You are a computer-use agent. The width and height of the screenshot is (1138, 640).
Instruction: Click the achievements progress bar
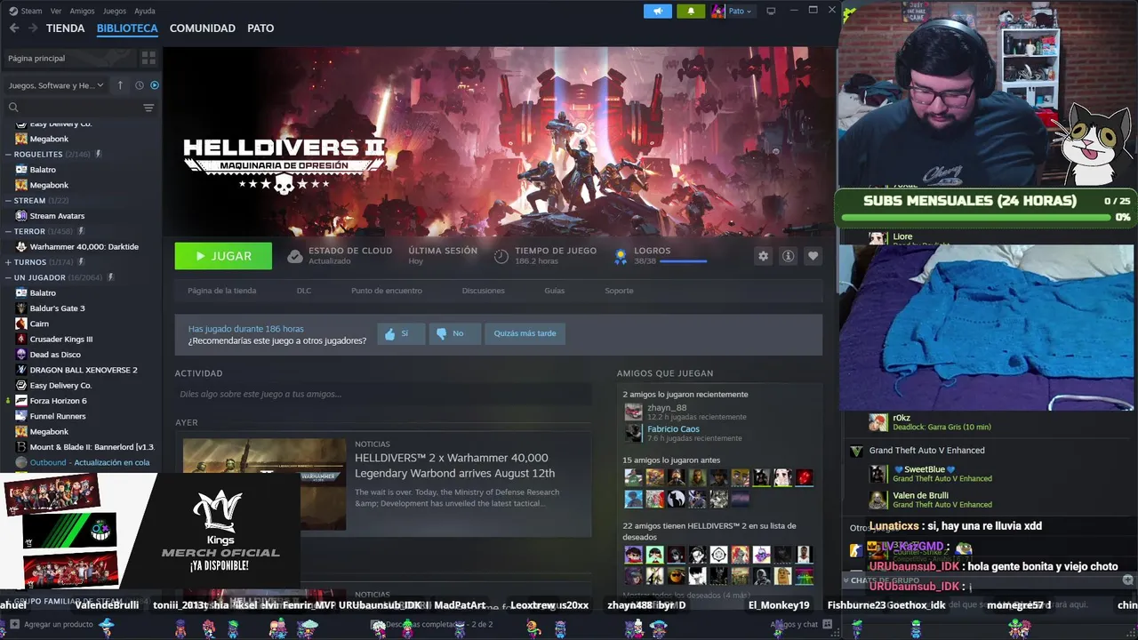tap(684, 261)
